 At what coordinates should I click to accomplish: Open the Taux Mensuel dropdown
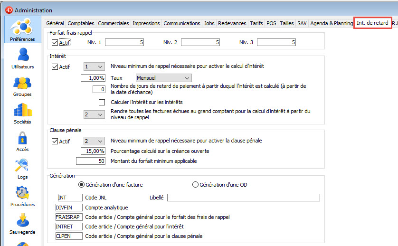click(163, 78)
